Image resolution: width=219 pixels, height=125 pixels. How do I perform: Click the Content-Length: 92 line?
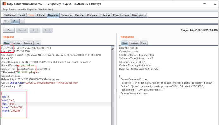[11, 86]
